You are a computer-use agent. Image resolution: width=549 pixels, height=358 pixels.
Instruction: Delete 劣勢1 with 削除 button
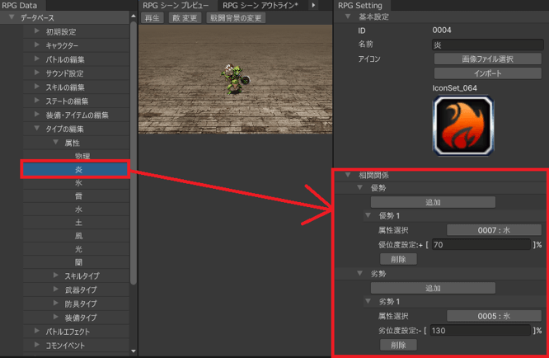398,345
